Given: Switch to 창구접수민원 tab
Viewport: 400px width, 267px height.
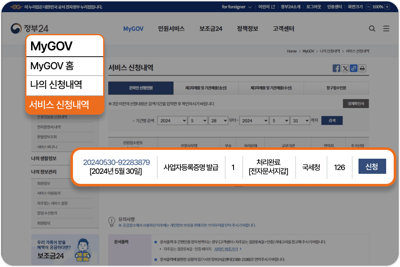Looking at the screenshot, I should [x=336, y=88].
